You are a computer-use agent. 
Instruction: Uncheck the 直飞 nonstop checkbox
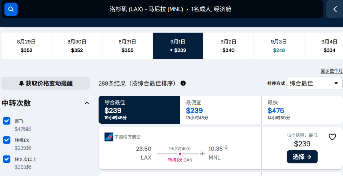7,121
